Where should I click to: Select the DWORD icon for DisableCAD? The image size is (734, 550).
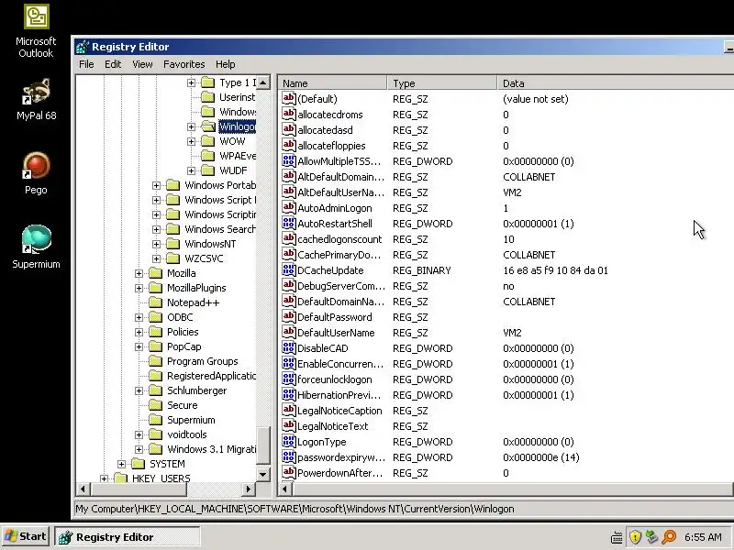pyautogui.click(x=289, y=348)
